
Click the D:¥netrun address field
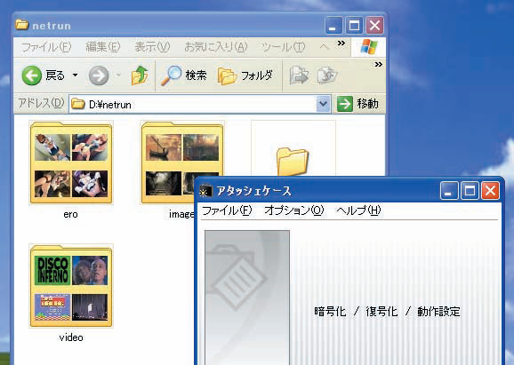193,105
